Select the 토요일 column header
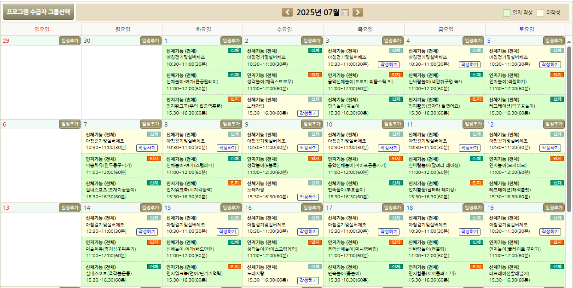The height and width of the screenshot is (288, 573). click(526, 29)
